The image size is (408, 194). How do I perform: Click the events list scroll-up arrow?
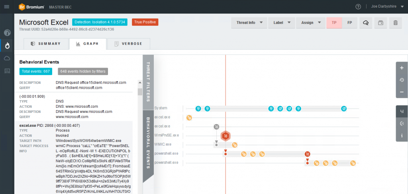140,83
